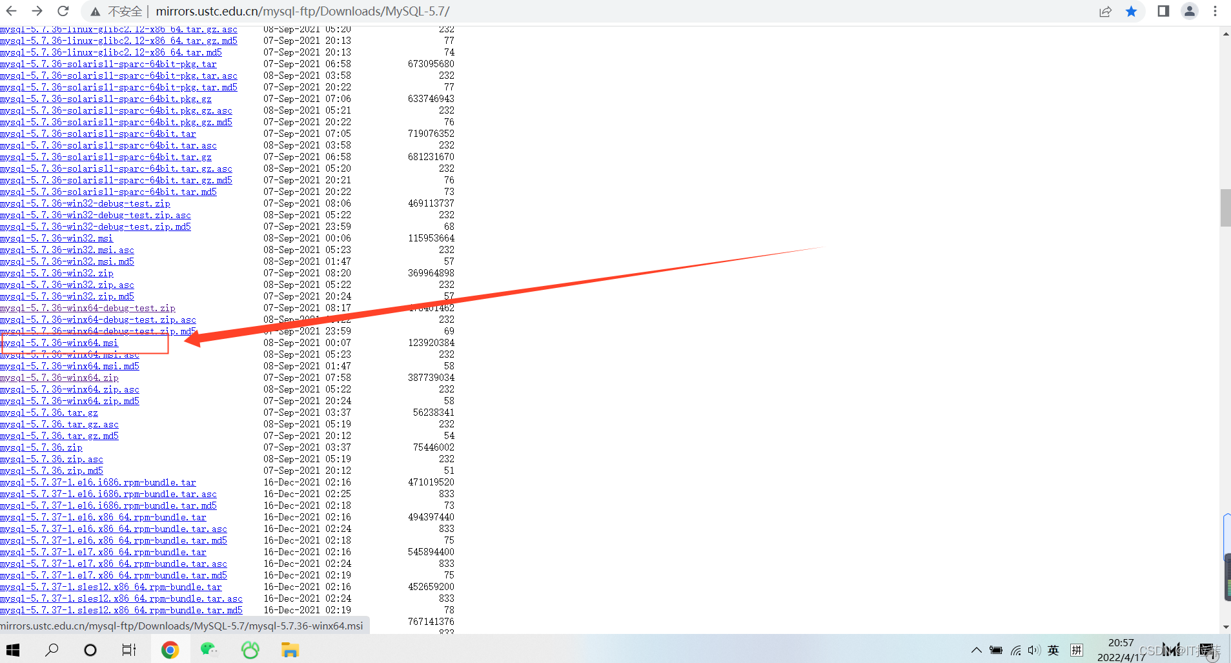Open mysql-5.7.36-linux-glibc2.12-x86_64.tar.md5 link

(111, 52)
